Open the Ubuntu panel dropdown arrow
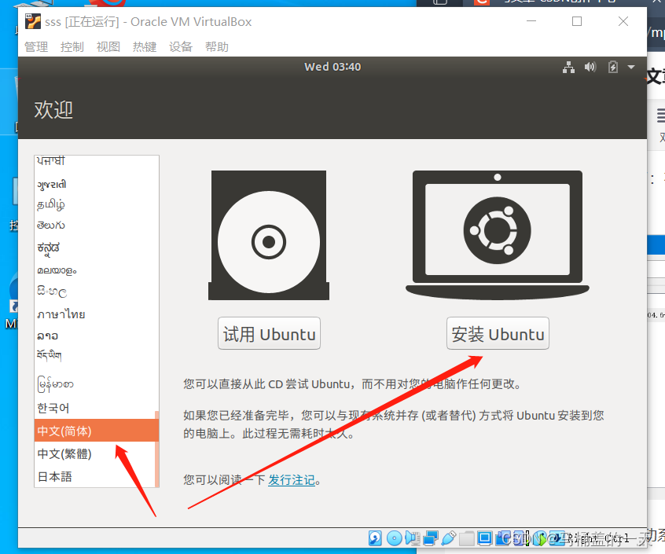Screen dimensions: 665x554 pos(630,68)
